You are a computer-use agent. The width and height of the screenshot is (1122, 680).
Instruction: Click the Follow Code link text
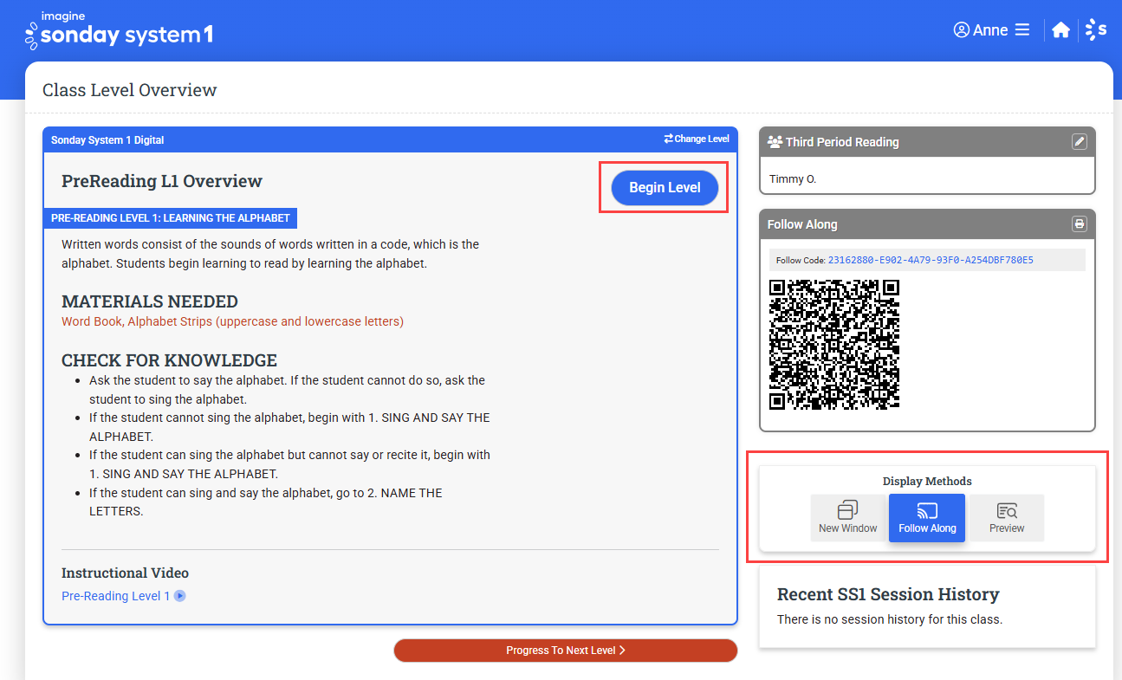tap(931, 260)
